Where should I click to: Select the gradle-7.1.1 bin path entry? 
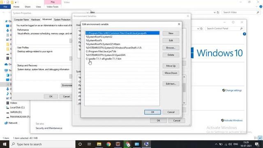pyautogui.click(x=122, y=59)
